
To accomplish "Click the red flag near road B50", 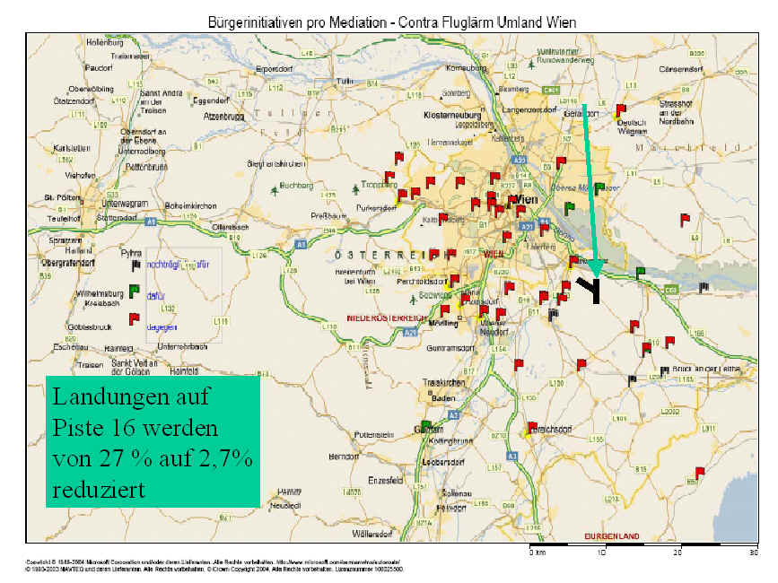I will point(699,473).
